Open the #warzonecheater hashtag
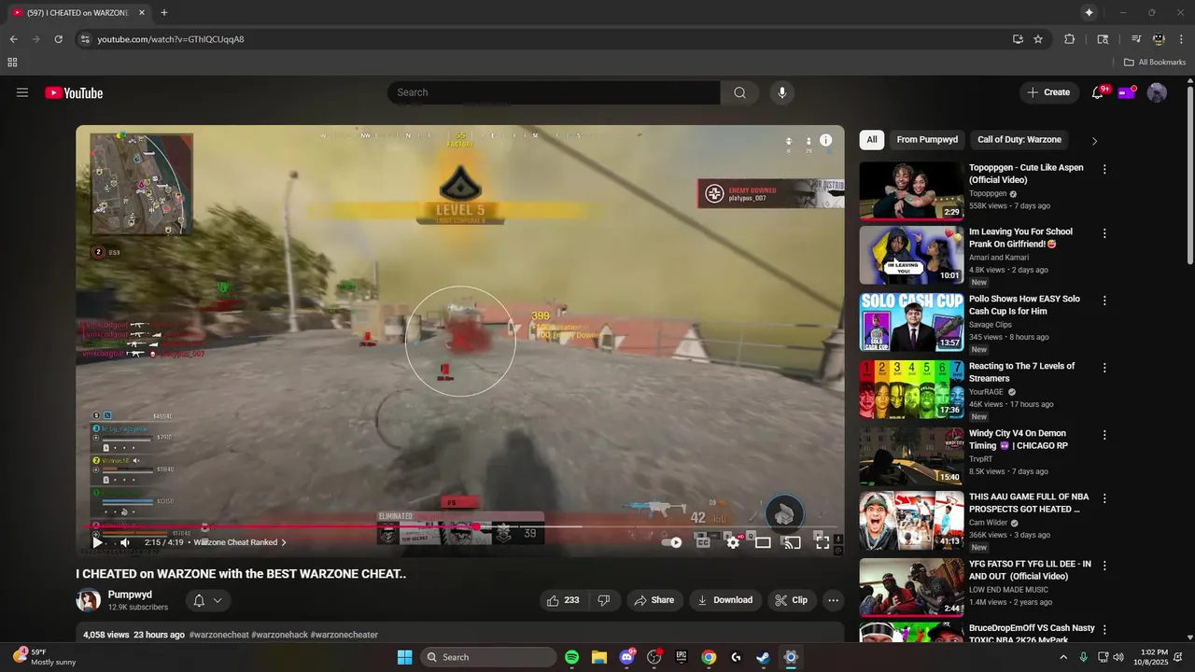The image size is (1195, 672). point(344,635)
